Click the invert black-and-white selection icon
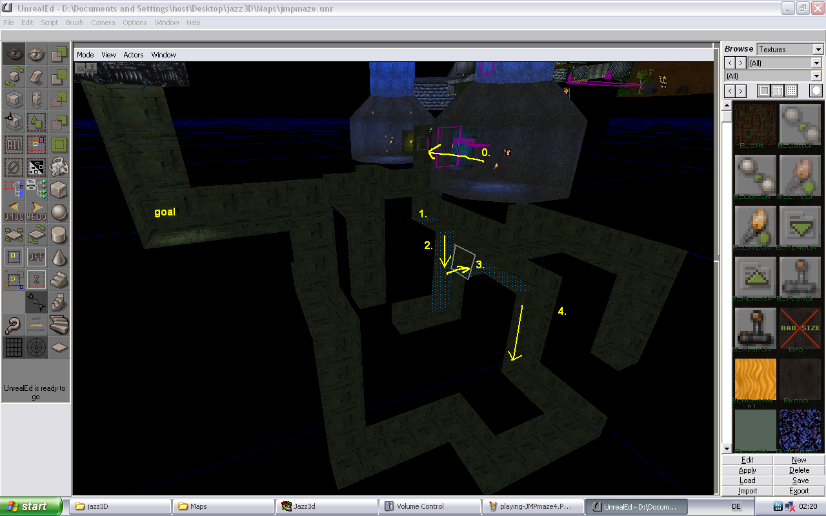826x516 pixels. (36, 168)
